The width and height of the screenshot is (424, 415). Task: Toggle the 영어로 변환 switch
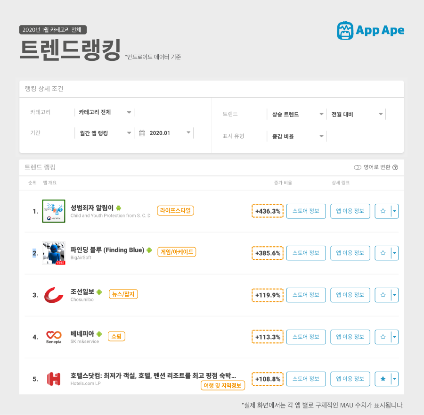[x=358, y=167]
